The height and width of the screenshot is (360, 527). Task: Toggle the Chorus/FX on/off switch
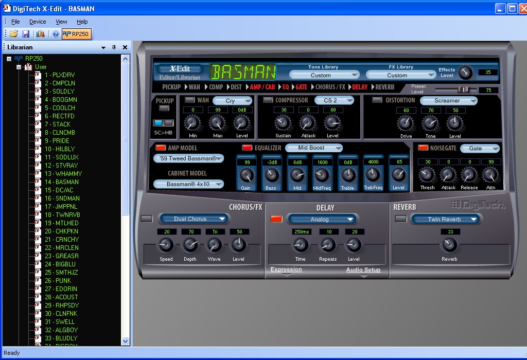click(147, 219)
